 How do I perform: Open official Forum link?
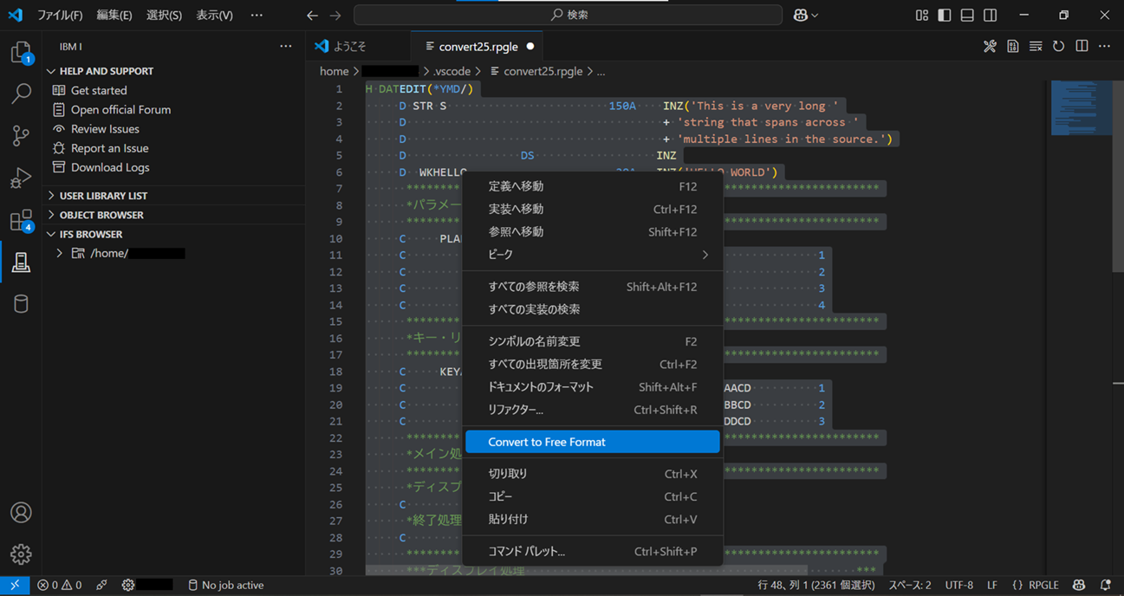click(x=120, y=109)
